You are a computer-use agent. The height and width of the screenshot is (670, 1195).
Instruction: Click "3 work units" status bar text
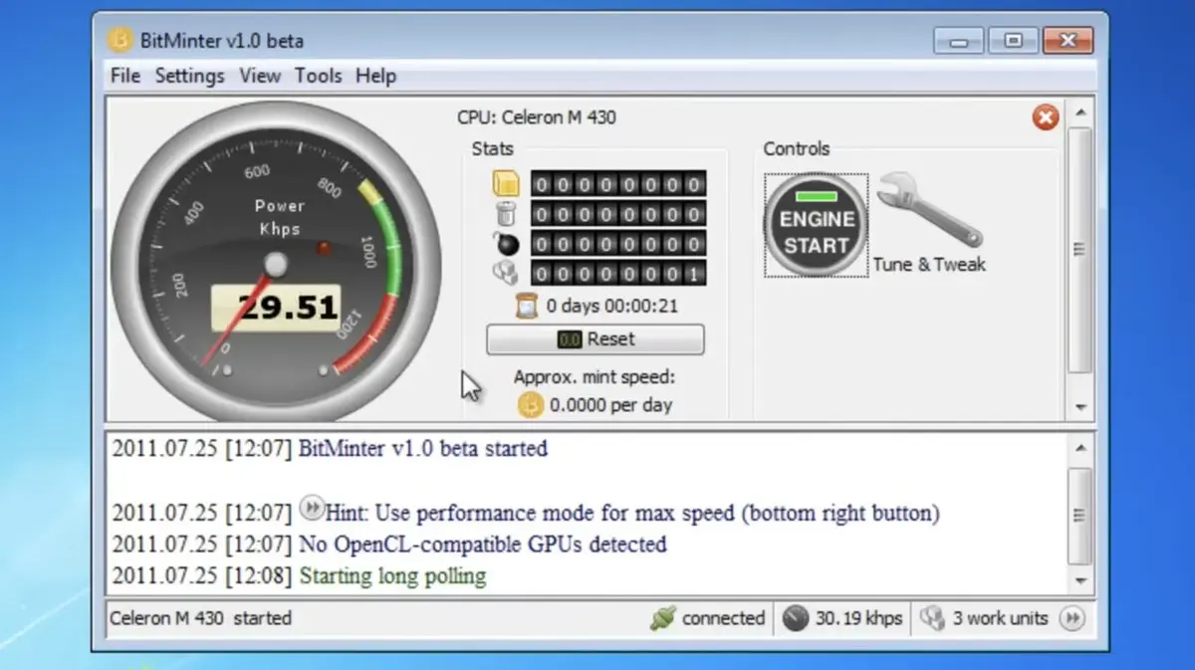[x=1000, y=618]
